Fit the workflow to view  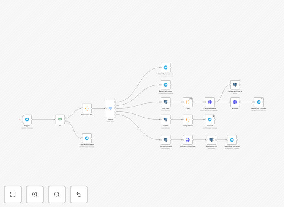[13, 194]
